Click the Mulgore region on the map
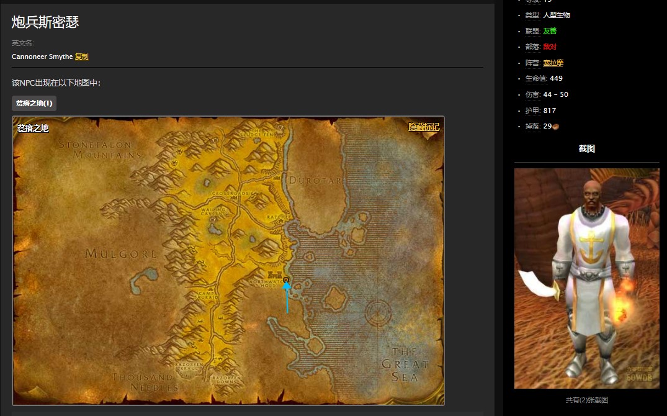Viewport: 667px width, 416px height. (121, 253)
